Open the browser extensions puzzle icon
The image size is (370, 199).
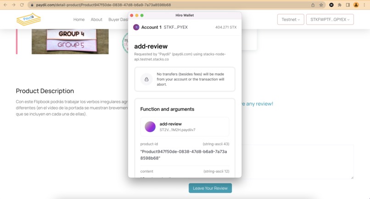(x=340, y=5)
